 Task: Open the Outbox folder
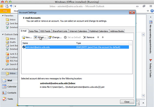pyautogui.click(x=12, y=57)
